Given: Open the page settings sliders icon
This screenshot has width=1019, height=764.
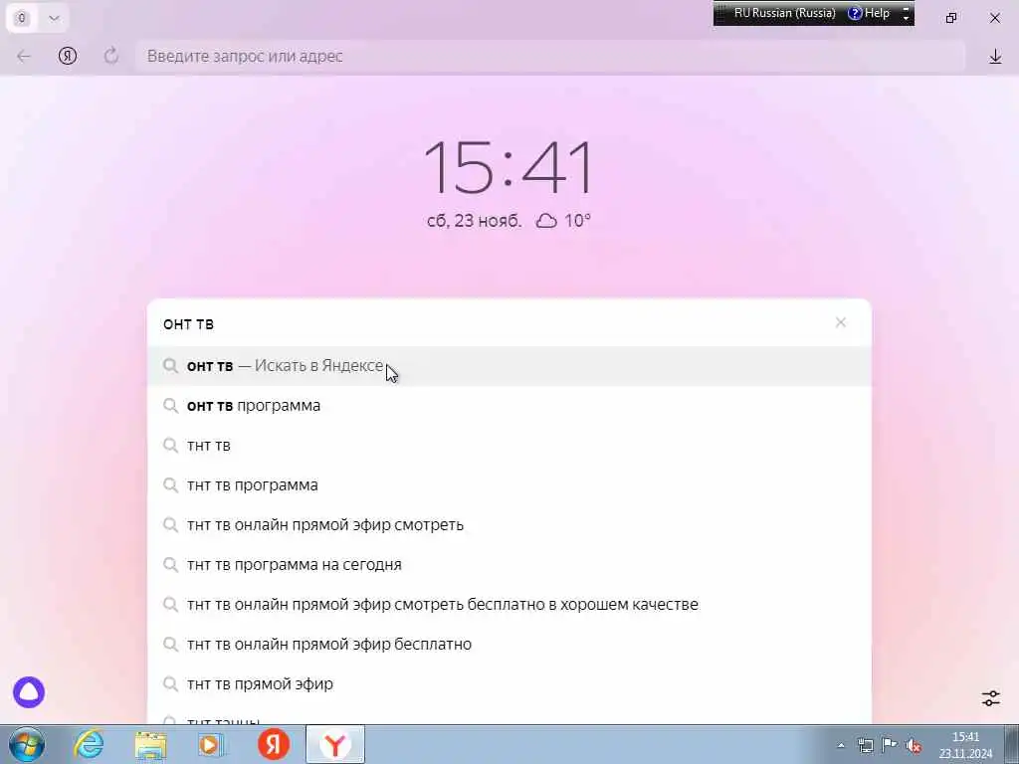Looking at the screenshot, I should point(990,697).
